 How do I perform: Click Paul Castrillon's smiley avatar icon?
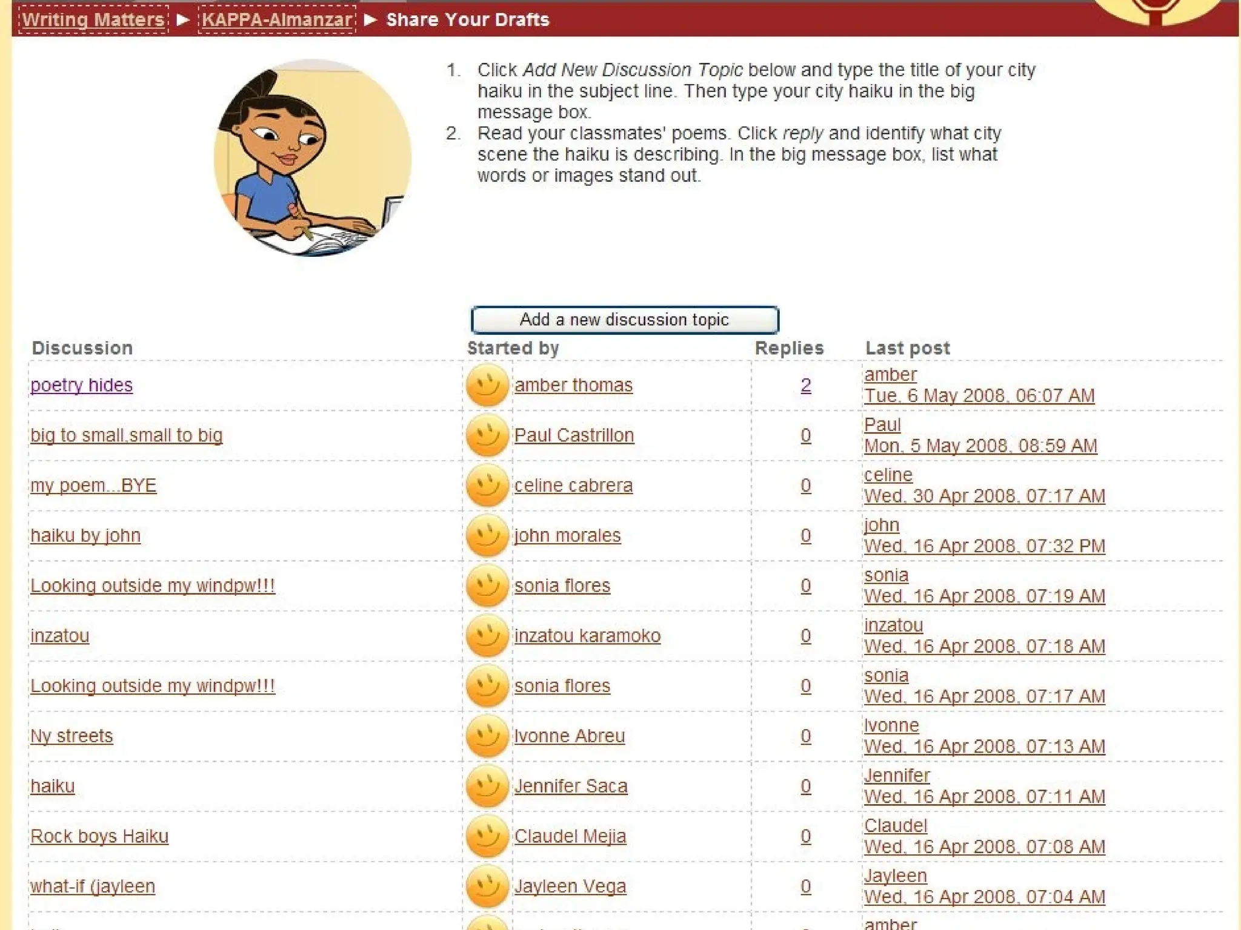pyautogui.click(x=487, y=435)
